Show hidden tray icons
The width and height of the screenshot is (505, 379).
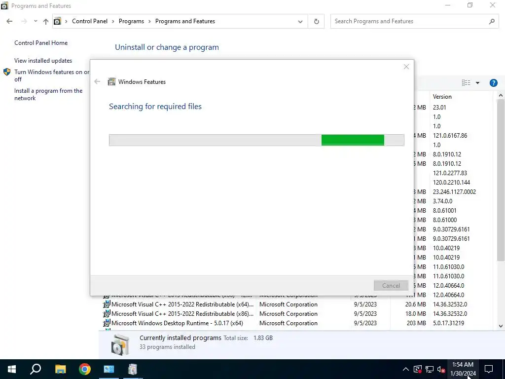coord(406,369)
